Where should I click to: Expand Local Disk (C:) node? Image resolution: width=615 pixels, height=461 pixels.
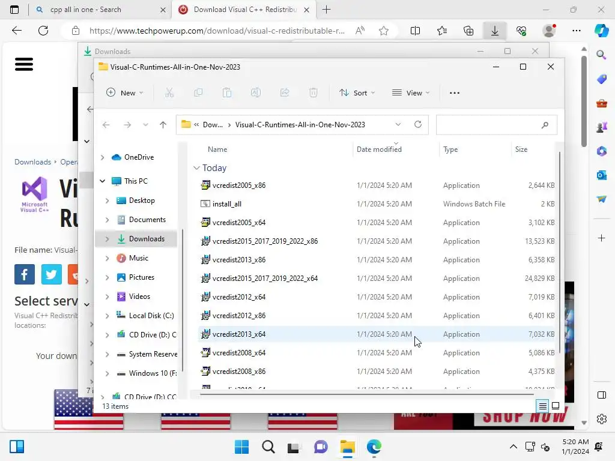[x=107, y=316]
